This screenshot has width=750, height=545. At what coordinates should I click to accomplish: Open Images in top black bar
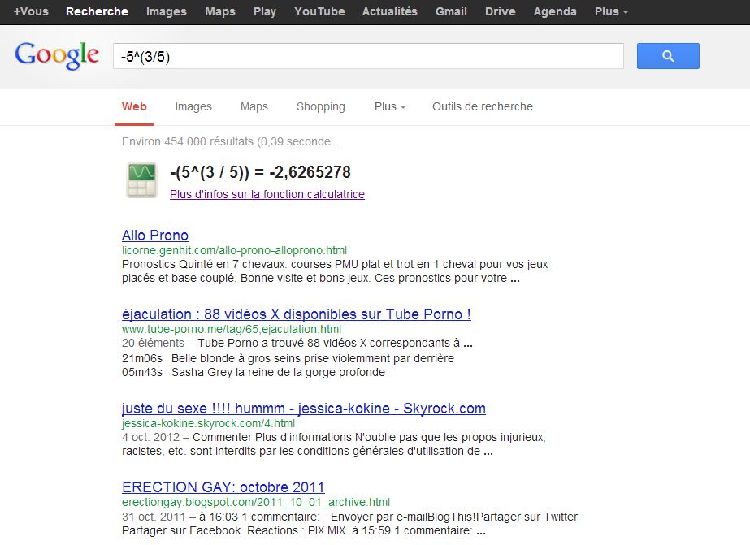click(x=167, y=11)
